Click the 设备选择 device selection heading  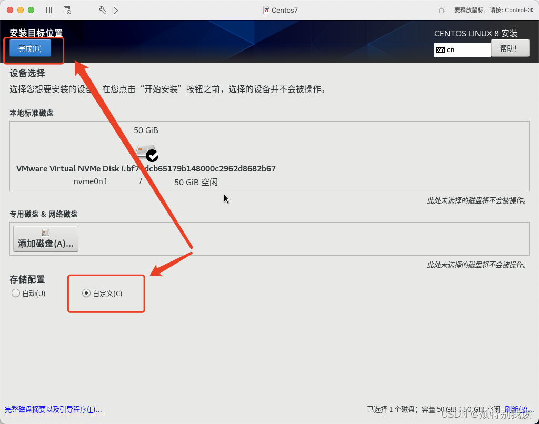coord(27,73)
